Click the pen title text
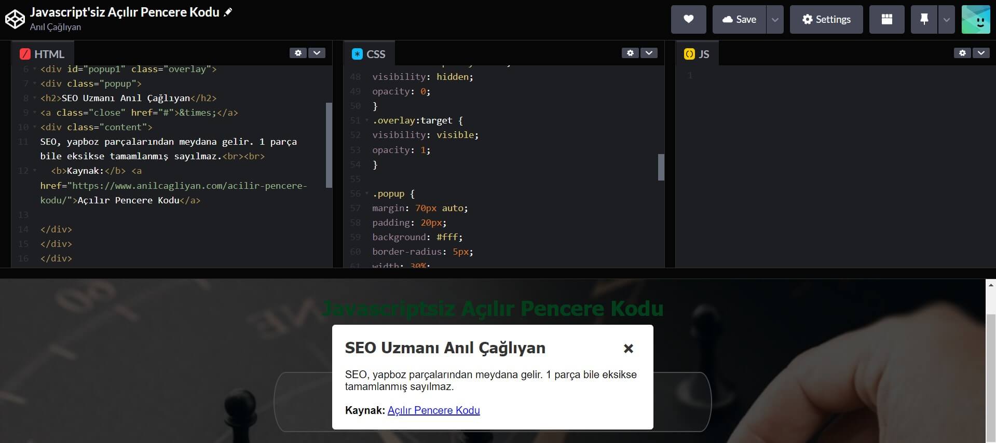 coord(125,12)
